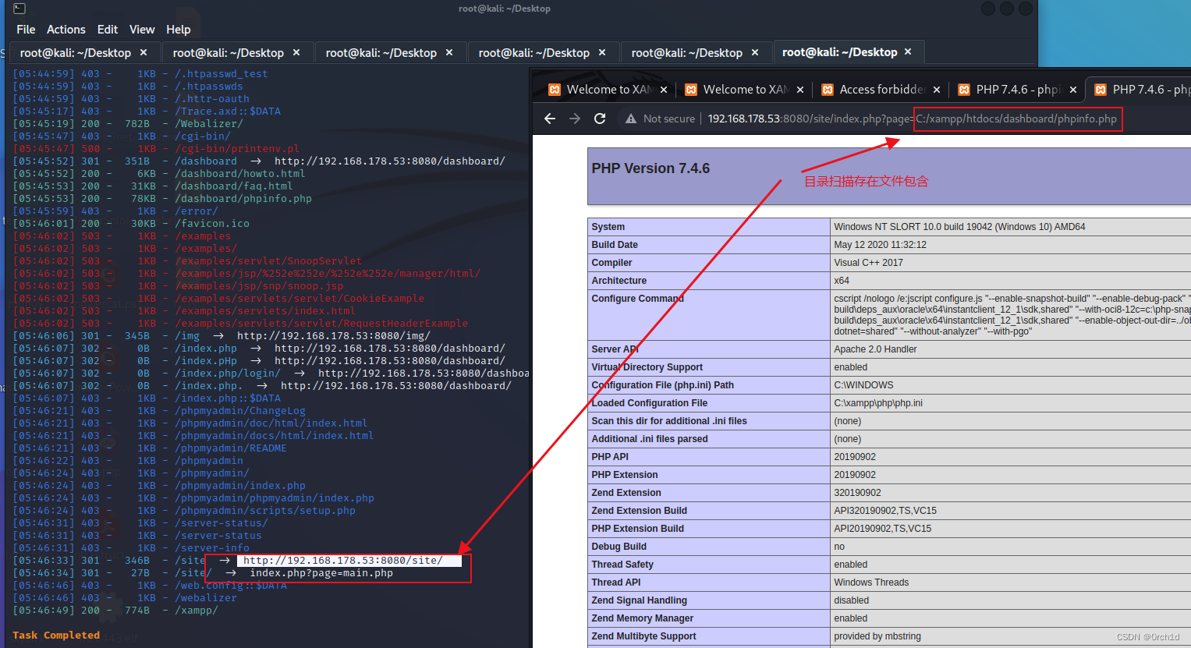Click the /dashboard/howto.html result line
Screen dimensions: 1191x648
pos(159,174)
